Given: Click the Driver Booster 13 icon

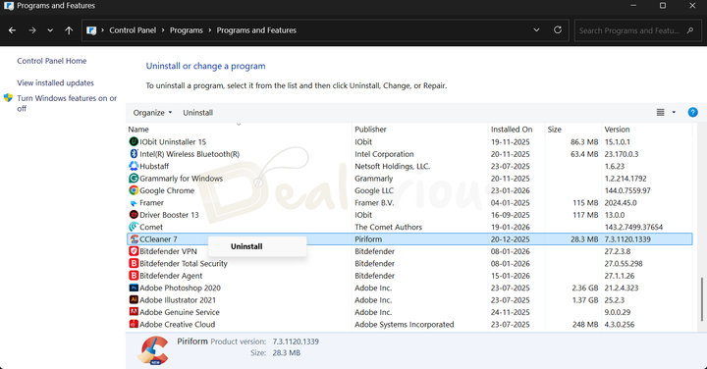Looking at the screenshot, I should coord(134,215).
